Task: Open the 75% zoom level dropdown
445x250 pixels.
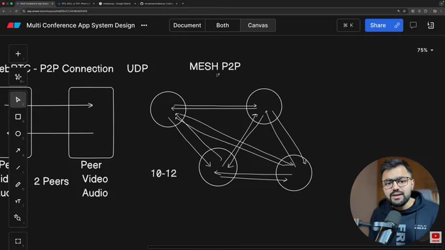Action: click(425, 50)
